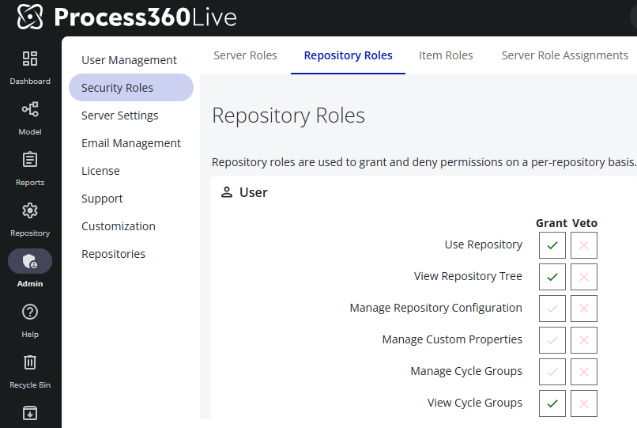
Task: Toggle Veto checkbox for View Repository Tree
Action: click(x=584, y=277)
